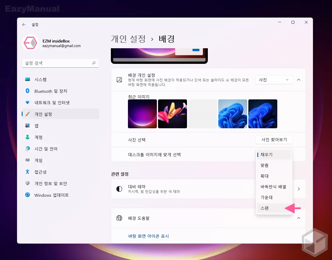Select the purple sphere wallpaper thumbnail
This screenshot has height=260, width=332.
pos(142,114)
